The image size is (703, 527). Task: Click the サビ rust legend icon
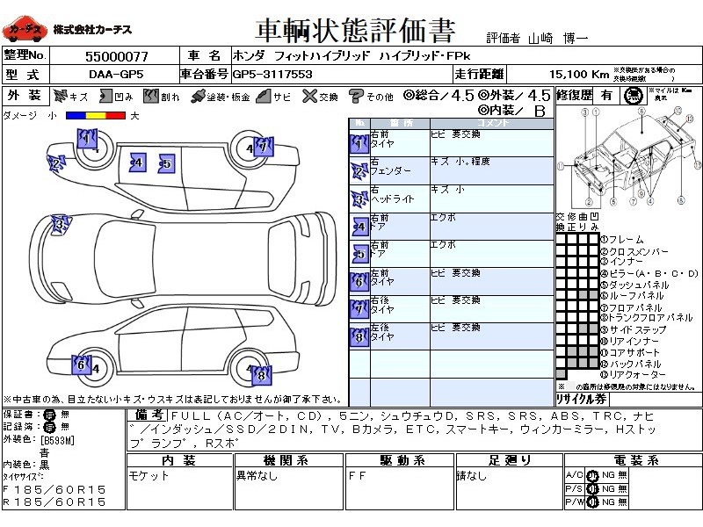click(x=263, y=96)
